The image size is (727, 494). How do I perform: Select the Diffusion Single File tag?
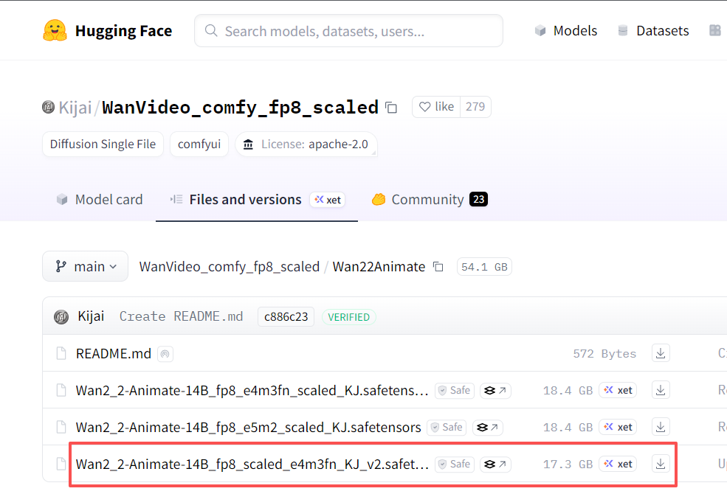[103, 144]
